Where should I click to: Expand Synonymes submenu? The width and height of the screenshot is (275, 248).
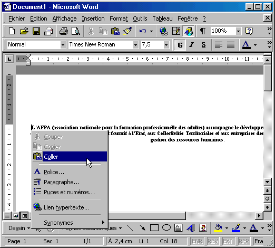point(70,223)
